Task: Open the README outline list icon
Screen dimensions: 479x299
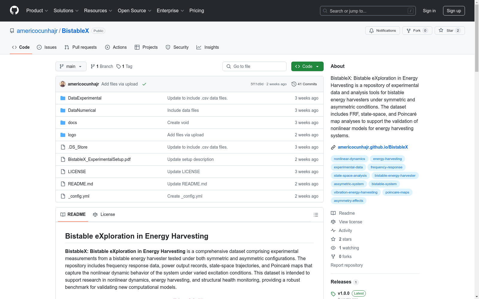Action: [x=316, y=215]
